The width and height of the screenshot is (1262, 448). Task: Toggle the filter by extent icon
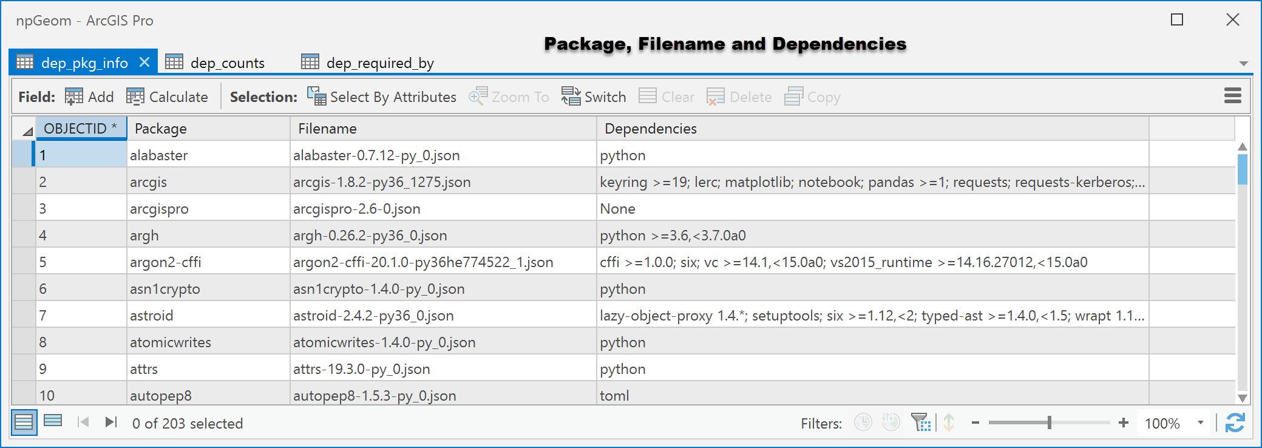[x=920, y=422]
